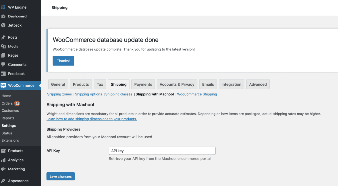Dismiss the notice with Thanks! button

click(x=63, y=61)
